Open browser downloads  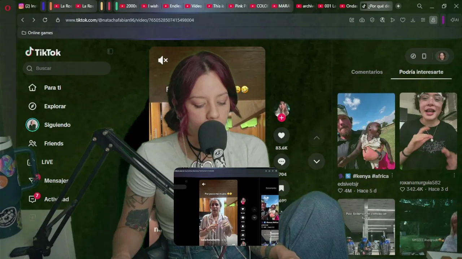click(x=413, y=20)
